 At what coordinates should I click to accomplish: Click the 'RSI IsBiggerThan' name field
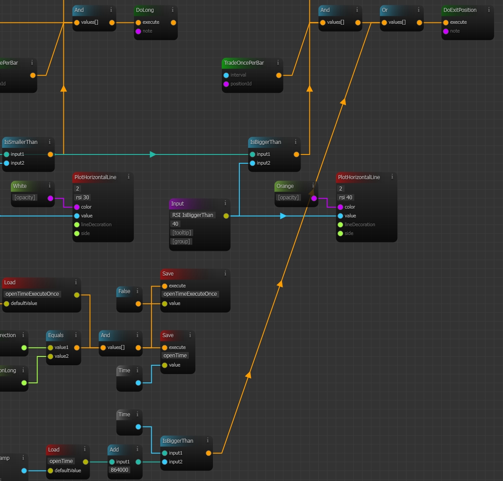click(x=193, y=215)
